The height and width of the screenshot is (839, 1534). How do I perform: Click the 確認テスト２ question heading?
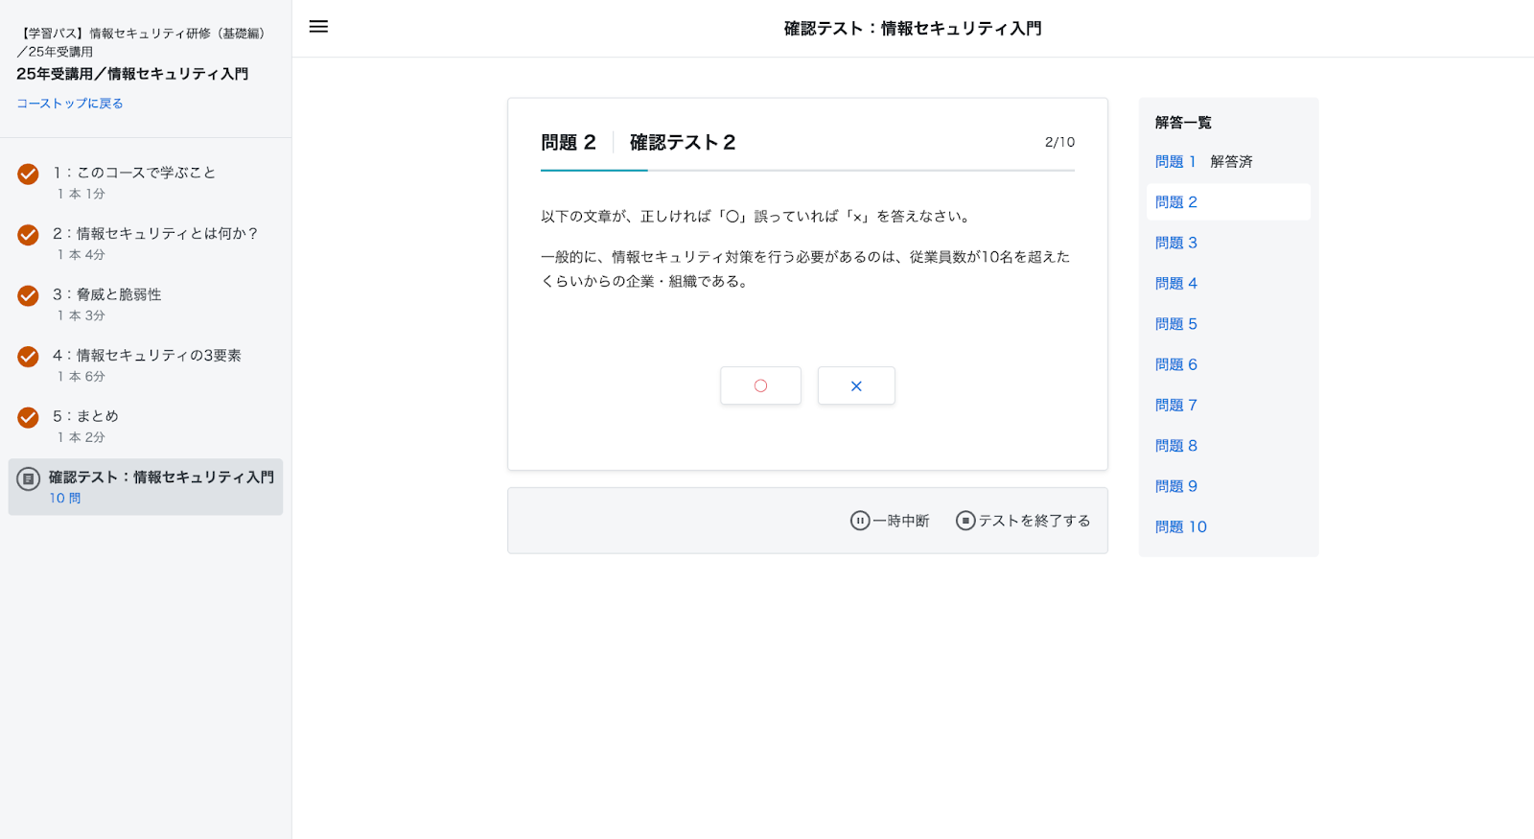pyautogui.click(x=683, y=143)
